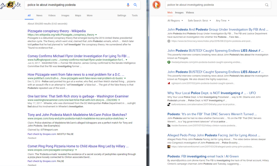Image resolution: width=277 pixels, height=166 pixels.
Task: Open Comet Ping Pong Pizzeria result
Action: coord(78,146)
